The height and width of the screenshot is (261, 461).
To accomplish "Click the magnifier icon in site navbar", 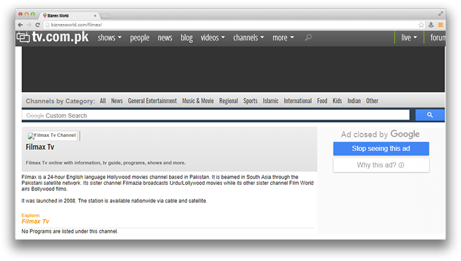I will 308,38.
